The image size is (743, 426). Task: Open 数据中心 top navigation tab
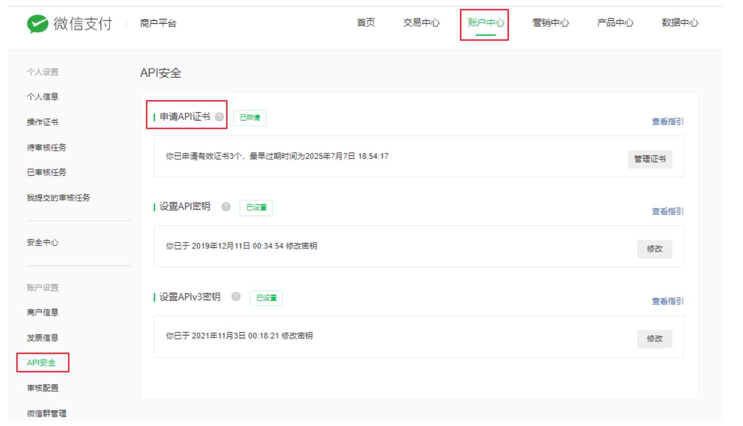[679, 23]
